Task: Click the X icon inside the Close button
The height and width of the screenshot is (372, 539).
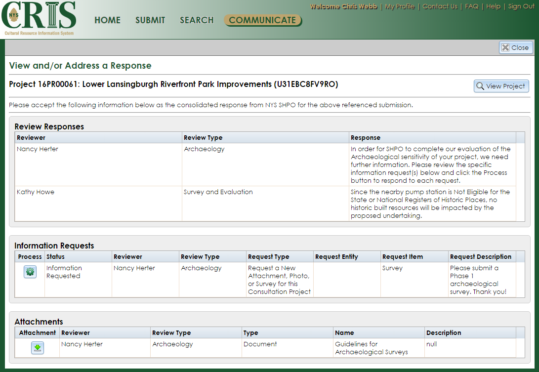Action: [505, 47]
